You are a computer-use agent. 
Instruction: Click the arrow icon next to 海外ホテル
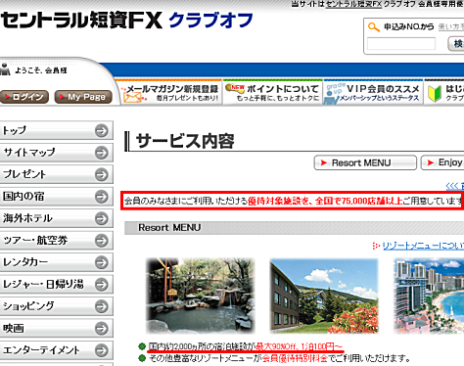tap(102, 218)
